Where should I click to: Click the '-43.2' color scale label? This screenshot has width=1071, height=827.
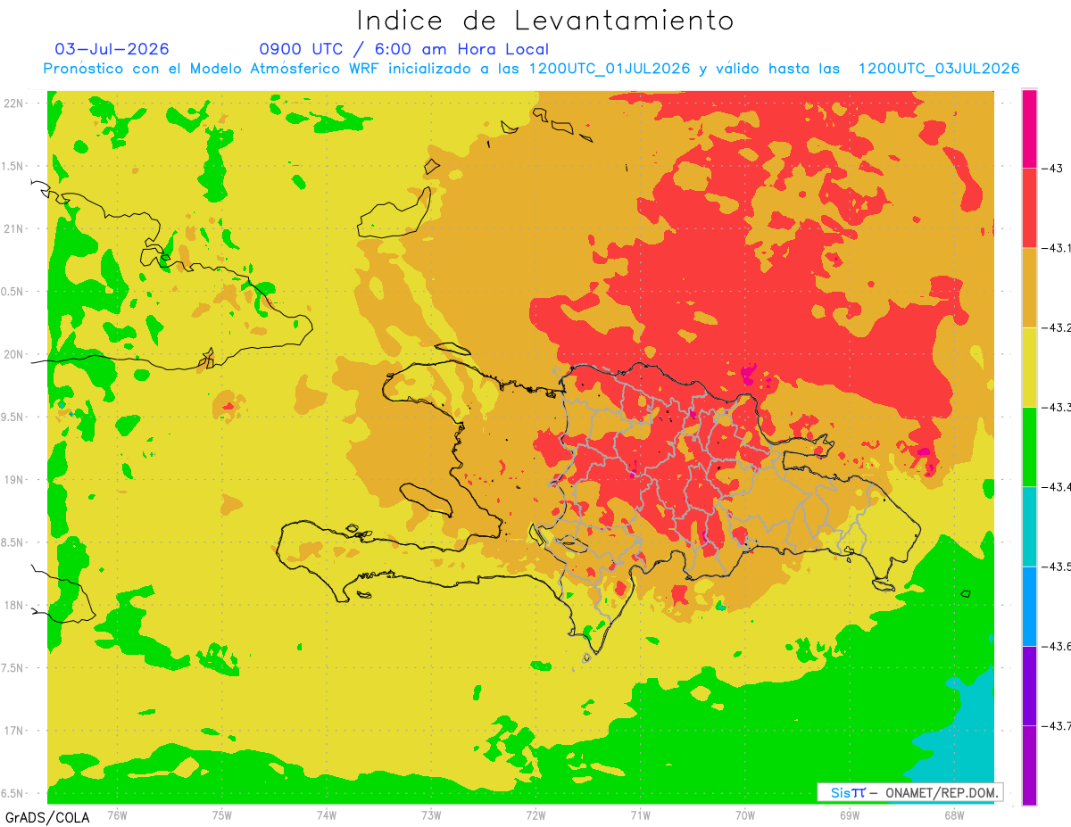click(x=1057, y=327)
